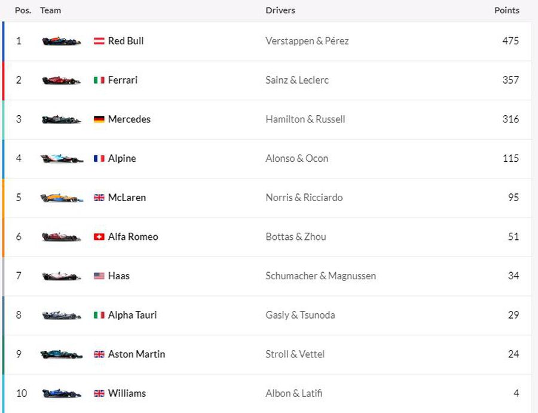The width and height of the screenshot is (538, 413).
Task: Click the American flag next to Haas
Action: tap(99, 276)
